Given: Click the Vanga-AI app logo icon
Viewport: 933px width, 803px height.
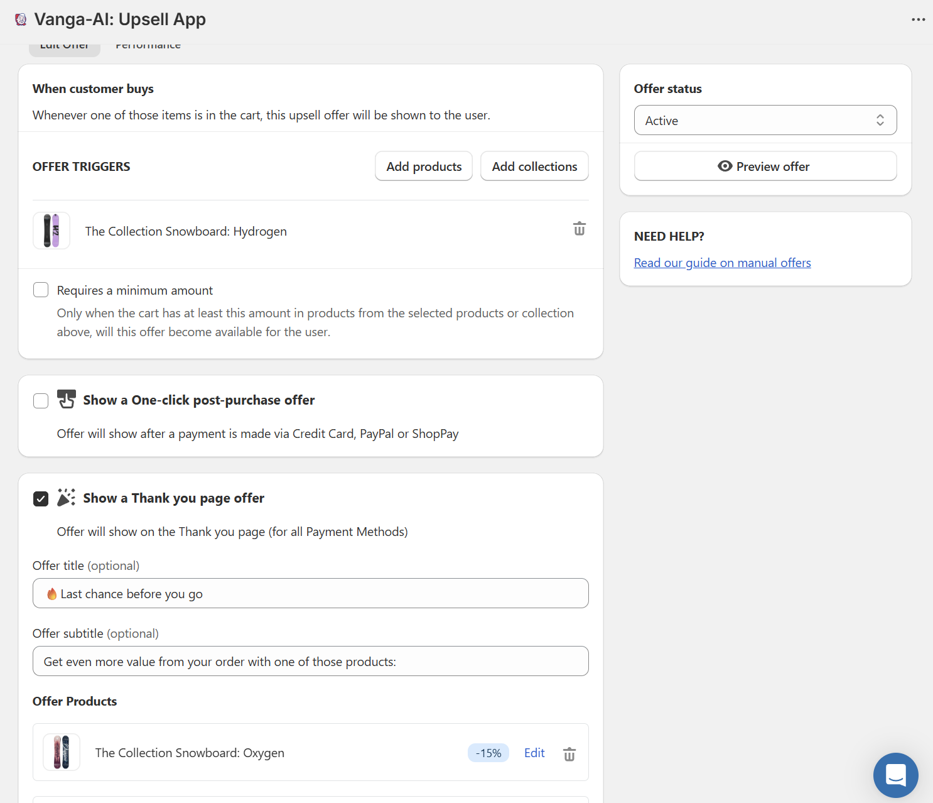Looking at the screenshot, I should tap(21, 19).
